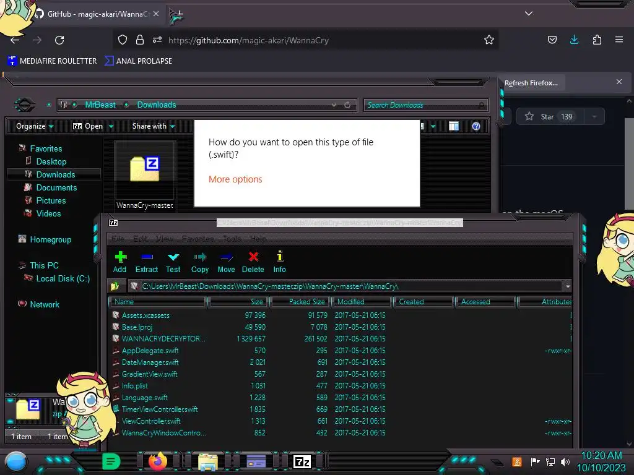Open Firefox extensions puzzle icon
Screen dimensions: 634x475
(597, 40)
